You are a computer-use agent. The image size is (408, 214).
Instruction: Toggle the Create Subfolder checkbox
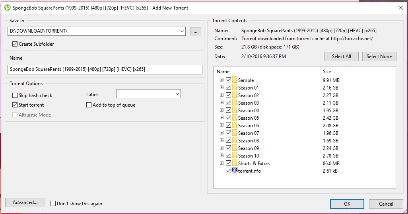pos(15,44)
